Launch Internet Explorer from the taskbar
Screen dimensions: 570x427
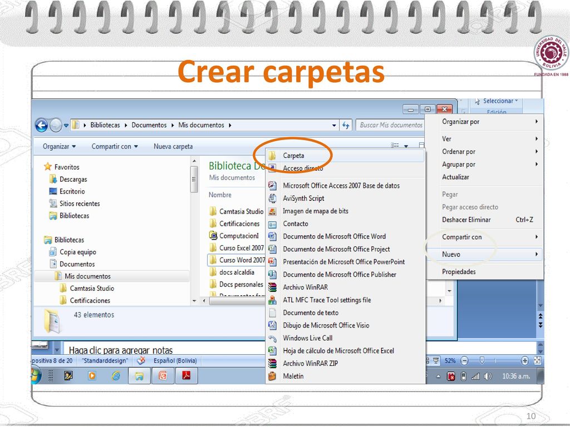click(x=116, y=375)
